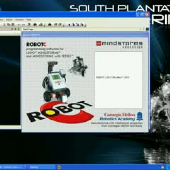Open the Help menu

(x=29, y=20)
